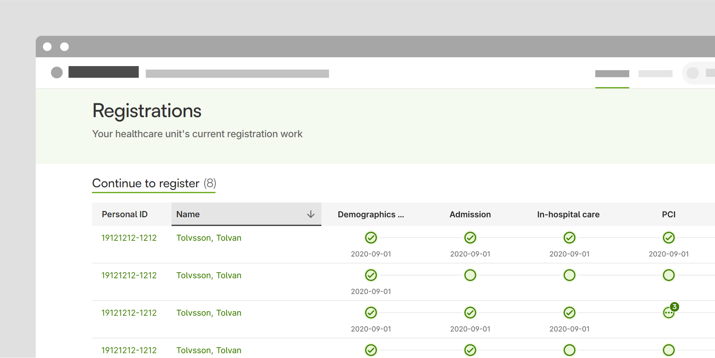This screenshot has height=358, width=715.
Task: Open empty In-hospital care circle in second row
Action: [569, 275]
